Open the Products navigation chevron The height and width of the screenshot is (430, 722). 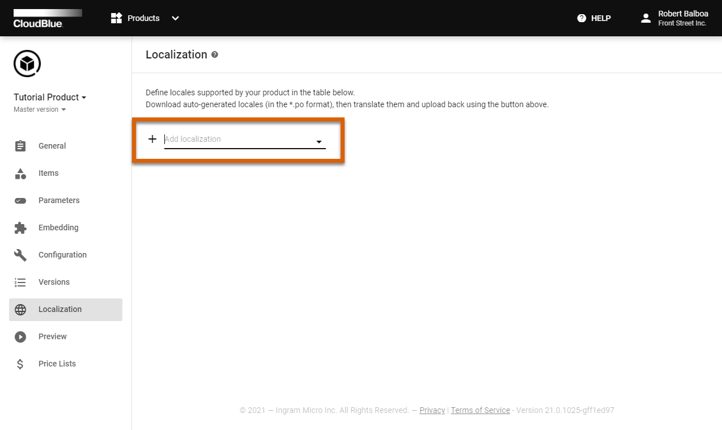pyautogui.click(x=175, y=18)
